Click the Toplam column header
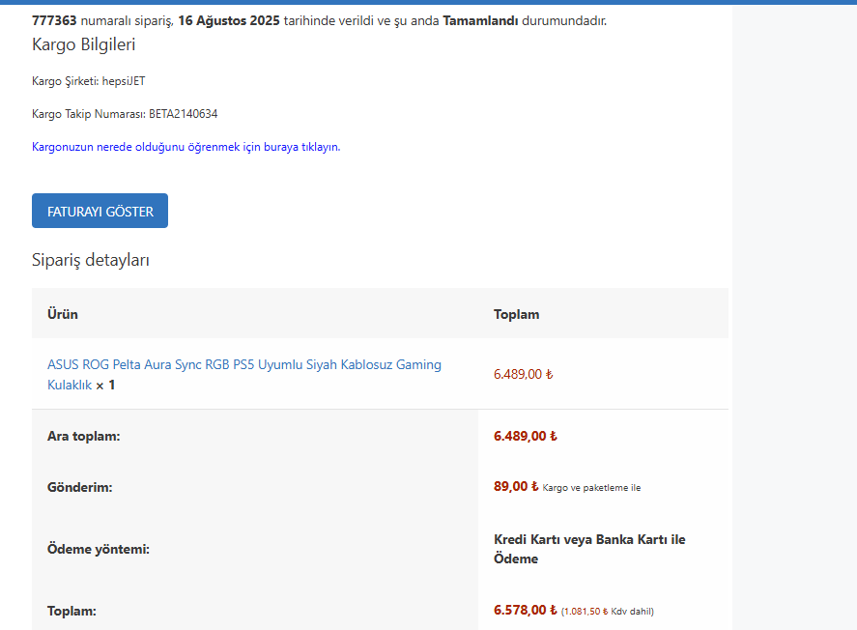The height and width of the screenshot is (630, 857). coord(516,314)
